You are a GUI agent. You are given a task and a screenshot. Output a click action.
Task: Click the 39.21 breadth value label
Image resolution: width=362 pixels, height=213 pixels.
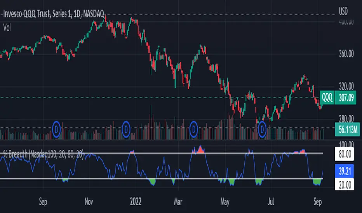point(344,171)
